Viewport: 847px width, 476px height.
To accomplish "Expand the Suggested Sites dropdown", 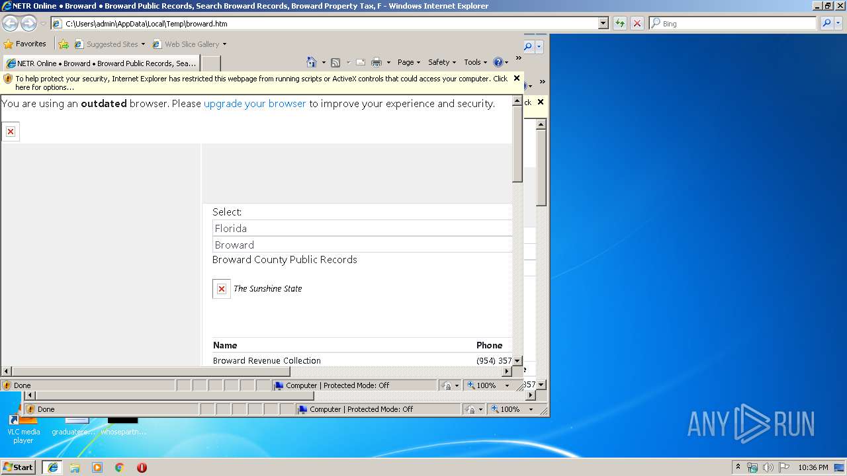I will 143,44.
